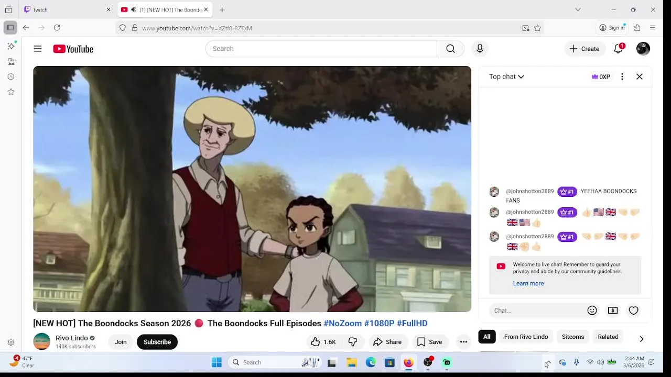Open bookmarks star in Firefox sidebar

click(11, 92)
